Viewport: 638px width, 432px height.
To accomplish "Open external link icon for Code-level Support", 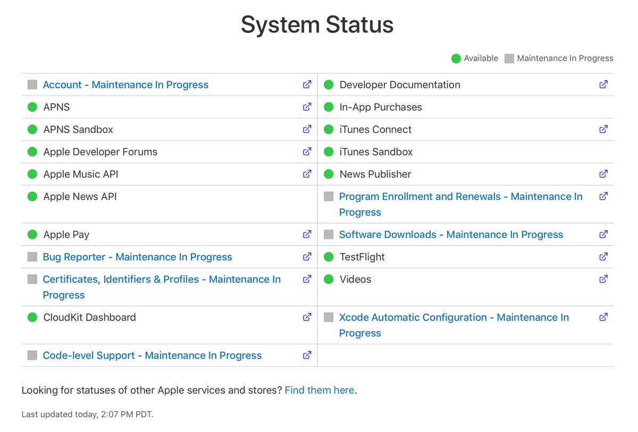I will click(x=307, y=355).
